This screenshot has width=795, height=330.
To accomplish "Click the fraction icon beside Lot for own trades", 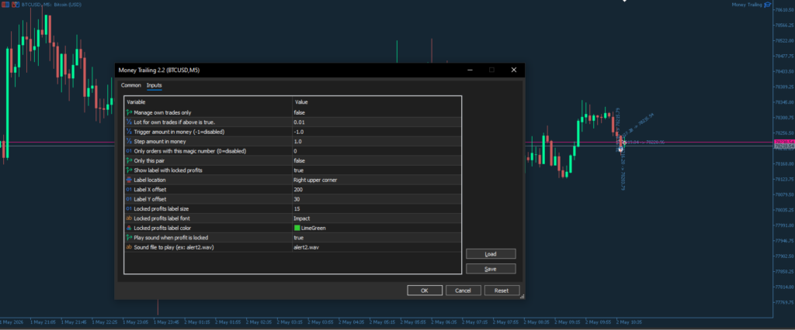I will click(129, 122).
